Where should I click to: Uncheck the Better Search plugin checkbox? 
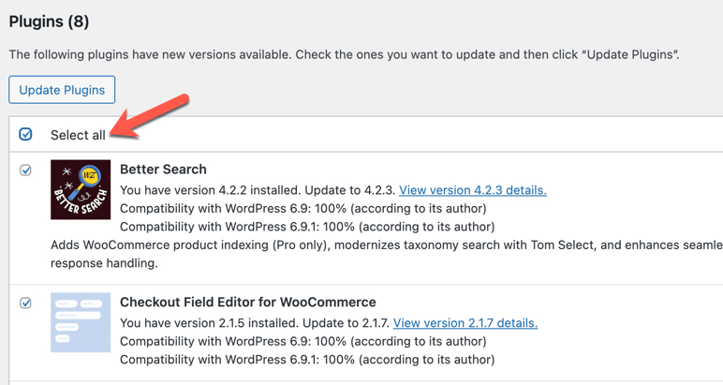[26, 170]
